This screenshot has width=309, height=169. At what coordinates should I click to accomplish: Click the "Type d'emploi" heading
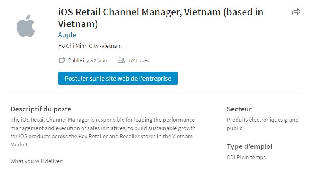(x=250, y=146)
